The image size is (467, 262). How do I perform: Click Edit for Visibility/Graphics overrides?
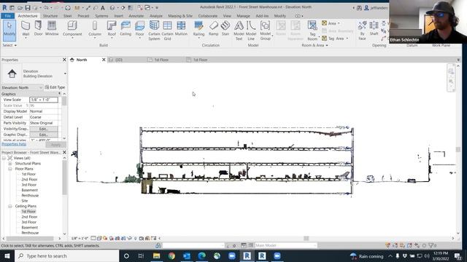pyautogui.click(x=44, y=129)
